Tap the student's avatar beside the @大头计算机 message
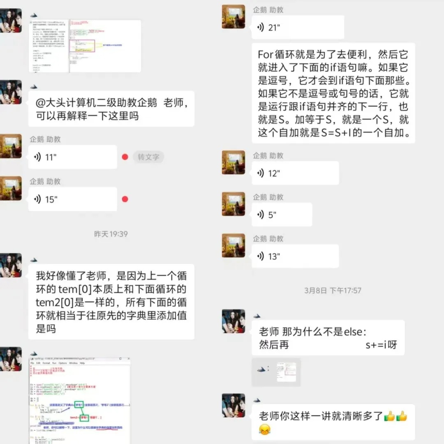Image resolution: width=444 pixels, height=444 pixels. [11, 92]
